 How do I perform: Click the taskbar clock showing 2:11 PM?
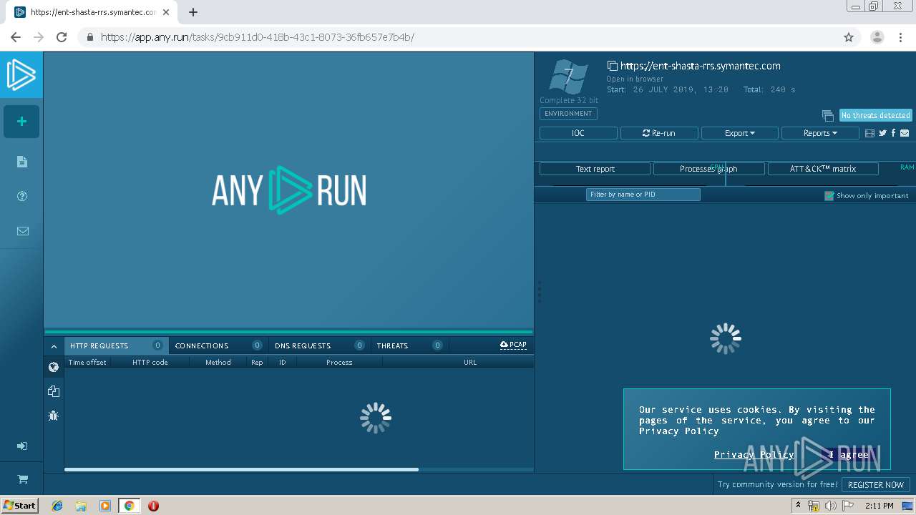879,506
